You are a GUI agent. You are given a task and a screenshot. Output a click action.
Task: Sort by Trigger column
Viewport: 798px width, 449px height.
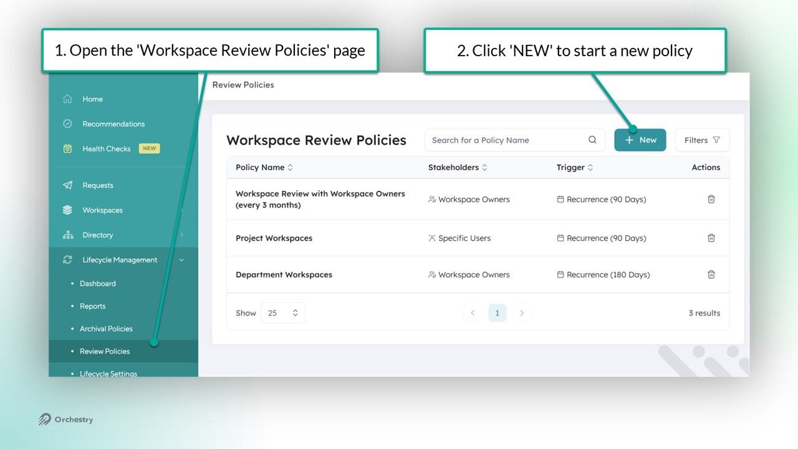point(590,167)
